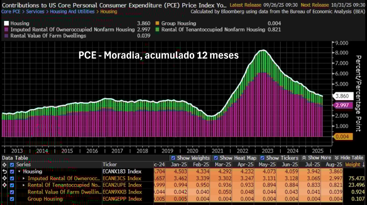Click the undo arrow icon beside Housing row

(4, 172)
